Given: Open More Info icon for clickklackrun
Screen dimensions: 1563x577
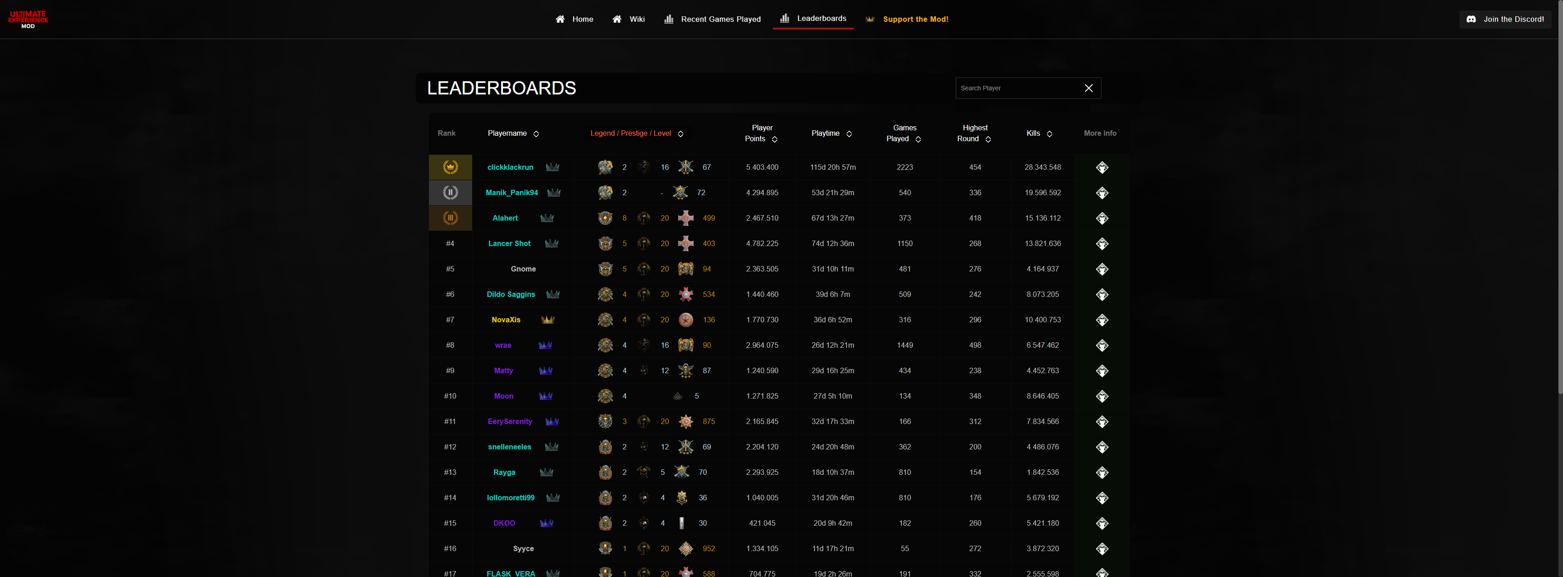Looking at the screenshot, I should point(1102,167).
